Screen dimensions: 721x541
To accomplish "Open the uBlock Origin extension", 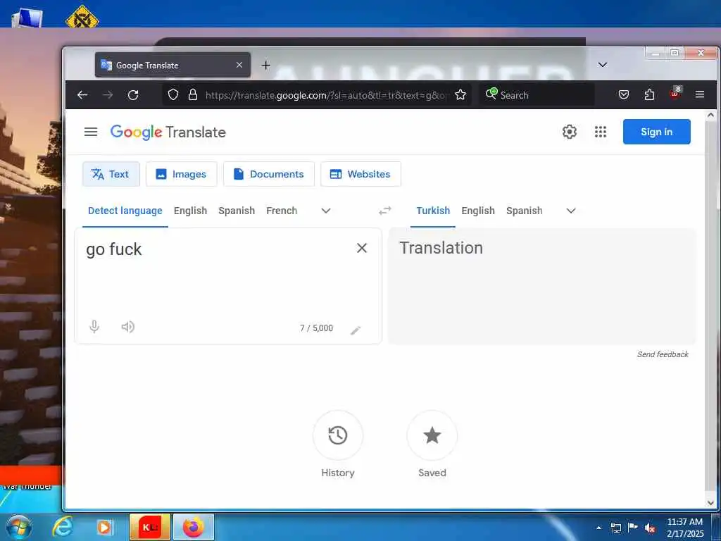I will 675,93.
